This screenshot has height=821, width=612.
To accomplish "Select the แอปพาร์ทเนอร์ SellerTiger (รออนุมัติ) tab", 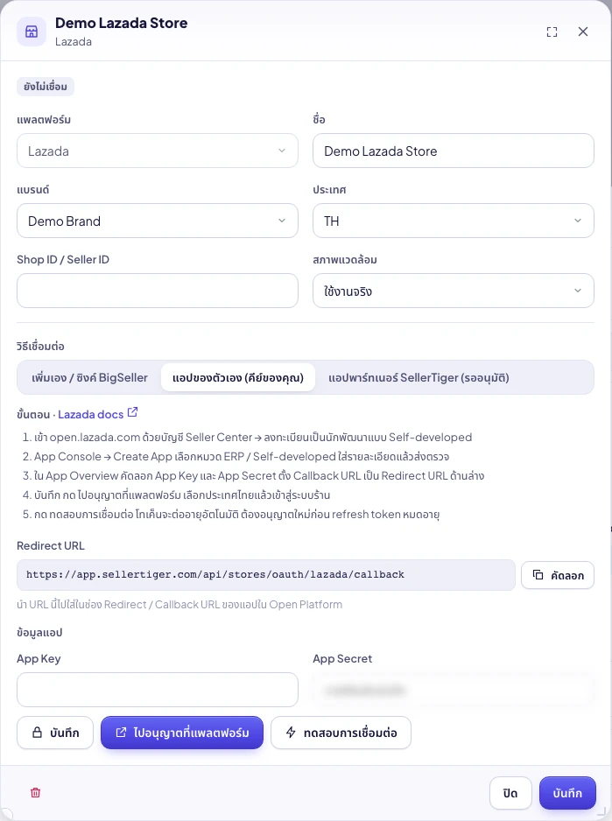I will 419,377.
